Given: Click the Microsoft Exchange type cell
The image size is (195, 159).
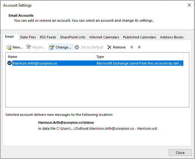Looking at the screenshot, I should [x=139, y=63].
